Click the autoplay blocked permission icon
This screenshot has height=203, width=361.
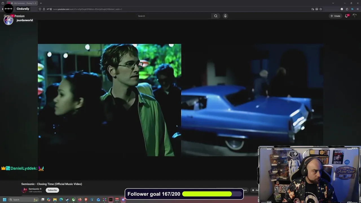[50, 9]
